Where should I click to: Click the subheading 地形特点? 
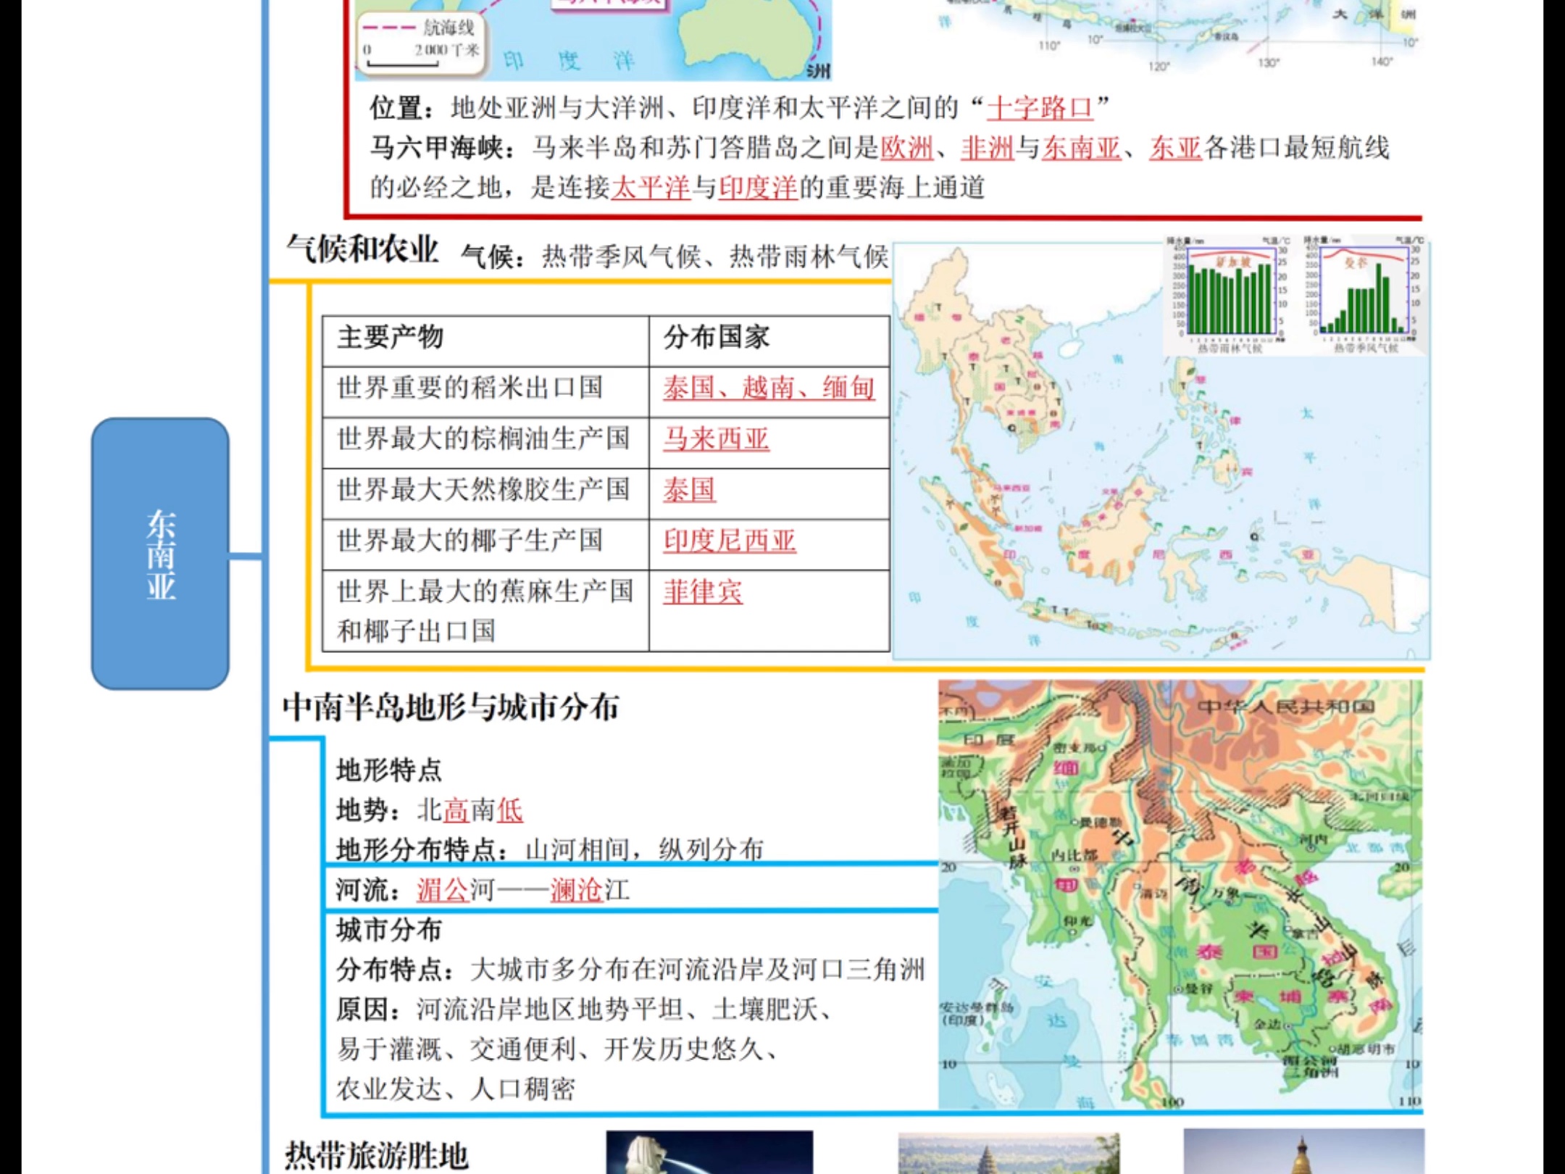pos(389,770)
